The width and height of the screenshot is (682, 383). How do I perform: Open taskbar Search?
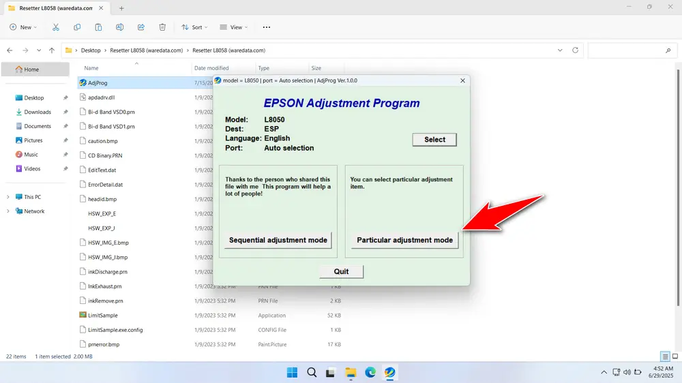point(312,373)
